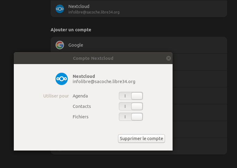
Task: Click the Google logo icon
Action: click(60, 45)
